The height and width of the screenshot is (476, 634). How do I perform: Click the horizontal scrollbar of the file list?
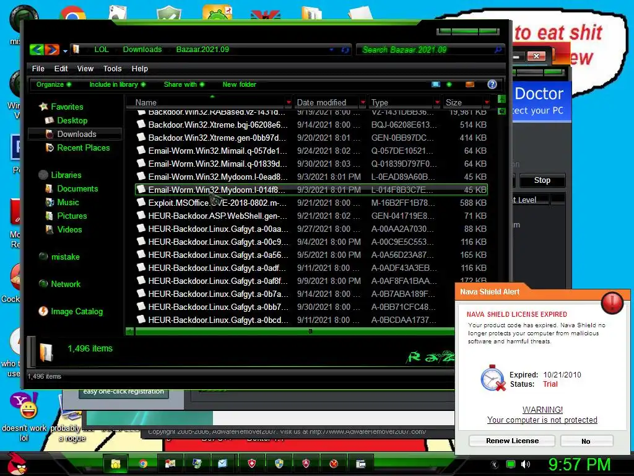click(295, 332)
